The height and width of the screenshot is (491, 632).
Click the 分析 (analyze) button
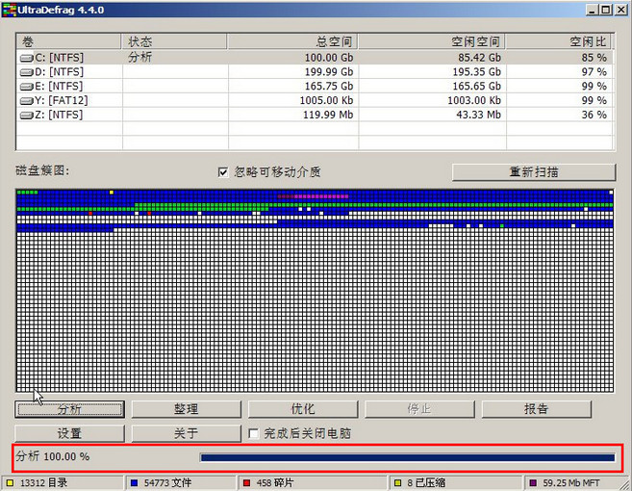69,409
